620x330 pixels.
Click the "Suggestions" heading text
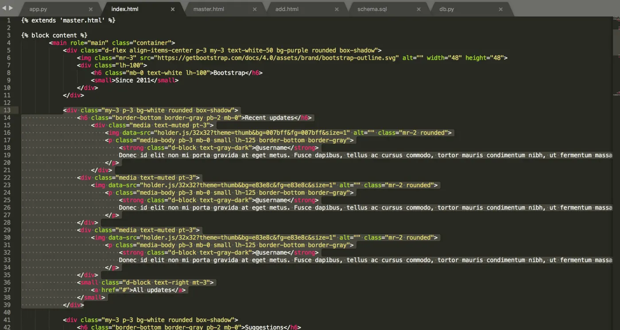click(x=264, y=327)
